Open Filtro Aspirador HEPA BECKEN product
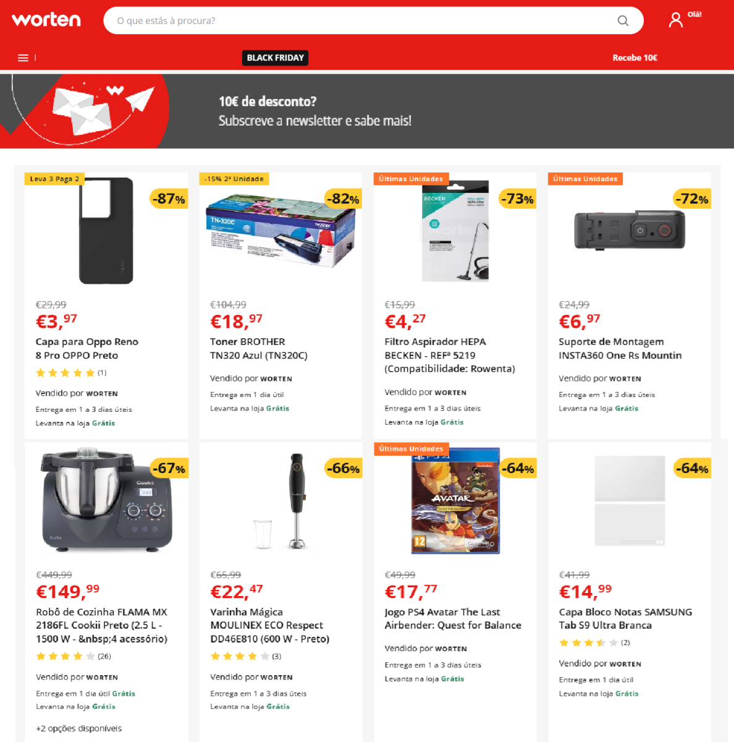Viewport: 734px width, 742px height. point(450,355)
